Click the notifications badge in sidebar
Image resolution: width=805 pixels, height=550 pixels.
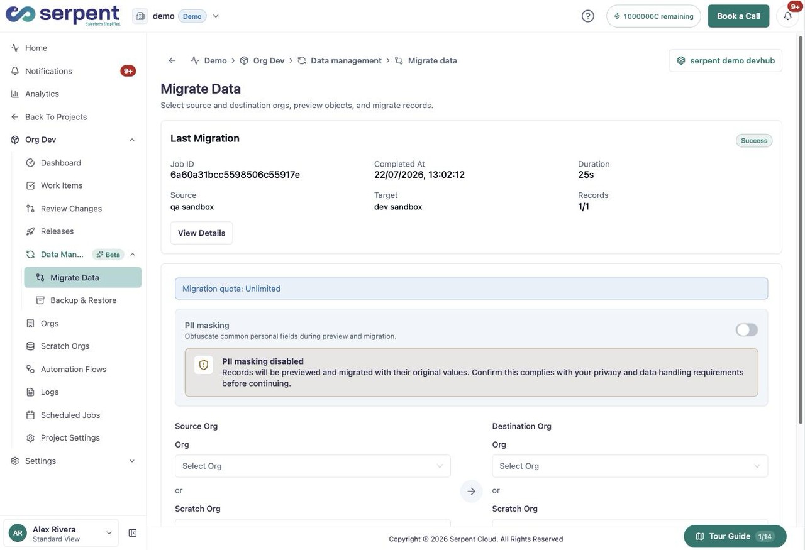click(128, 71)
